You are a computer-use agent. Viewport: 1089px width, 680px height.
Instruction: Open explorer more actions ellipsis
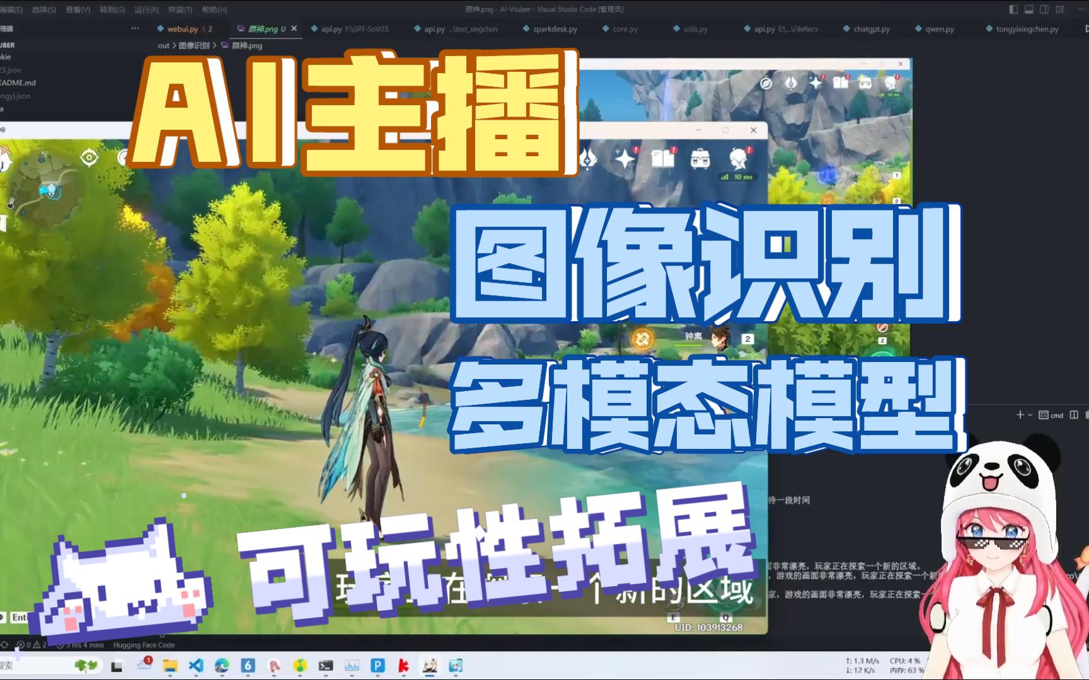coord(135,29)
